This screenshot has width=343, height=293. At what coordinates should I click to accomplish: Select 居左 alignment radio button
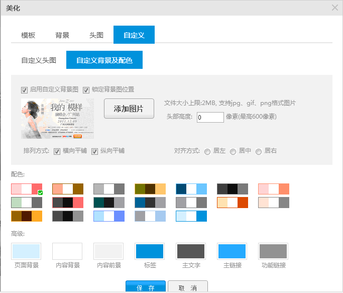pos(207,152)
